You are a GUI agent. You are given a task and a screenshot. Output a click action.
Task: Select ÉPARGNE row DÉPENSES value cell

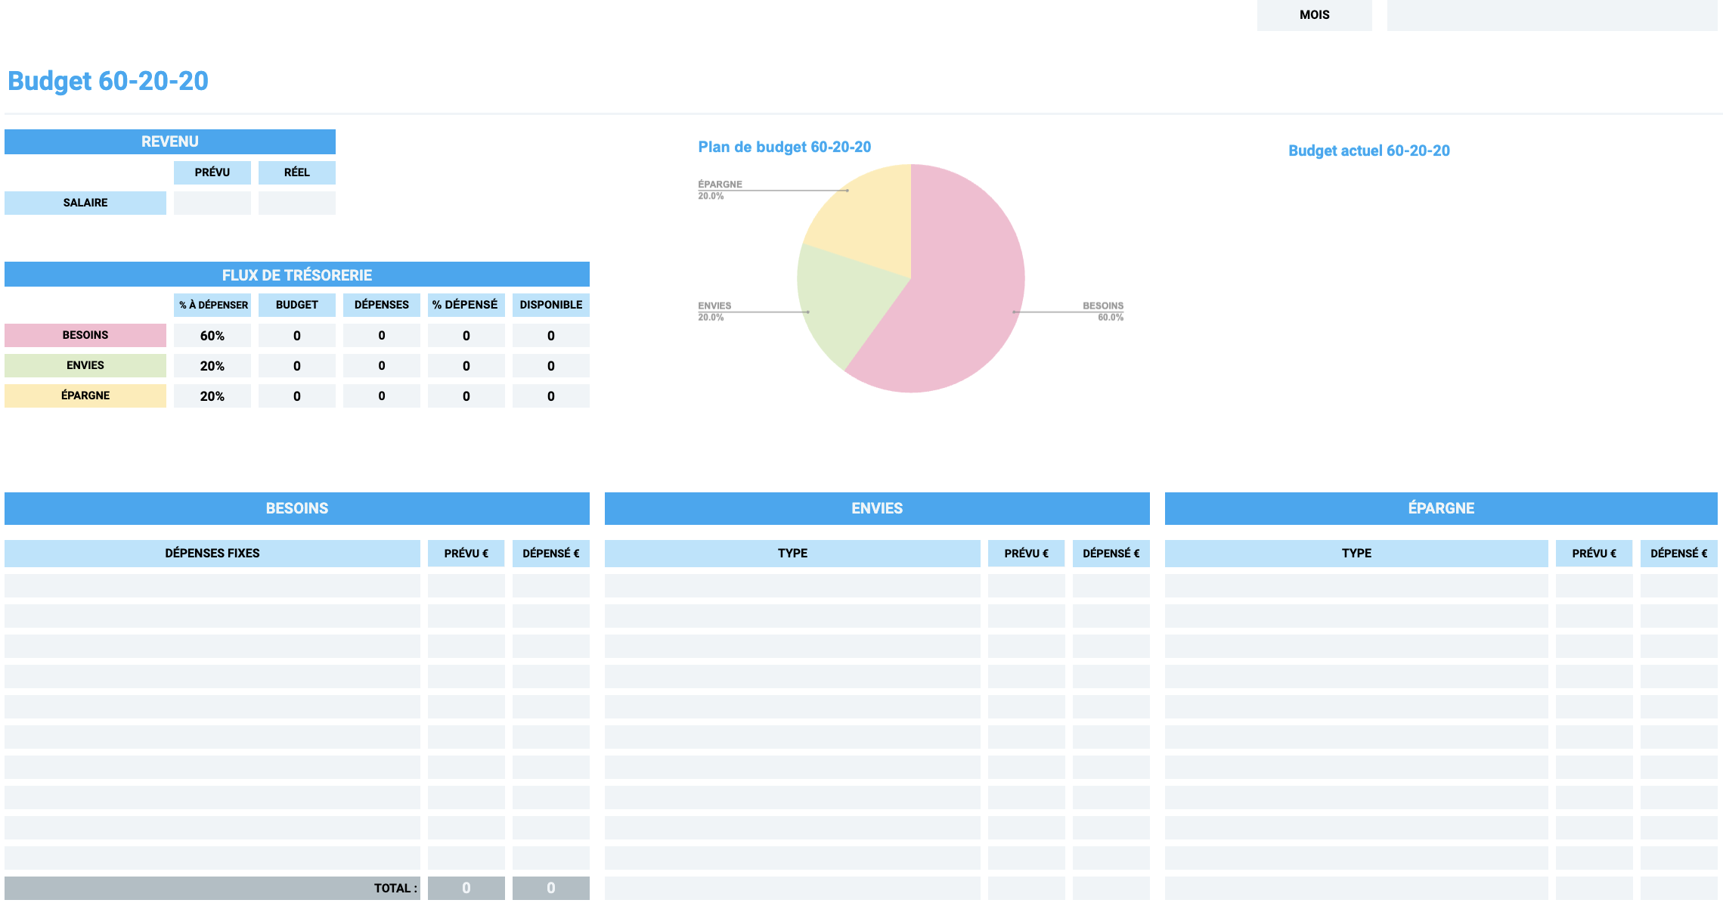tap(382, 396)
